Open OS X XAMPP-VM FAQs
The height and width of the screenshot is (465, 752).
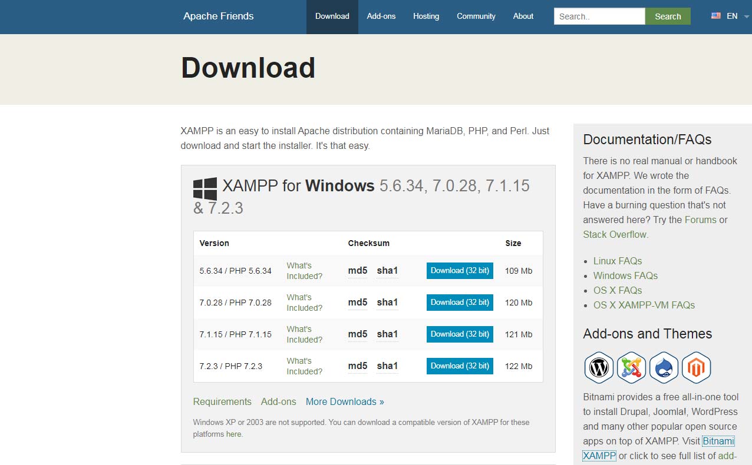coord(644,305)
